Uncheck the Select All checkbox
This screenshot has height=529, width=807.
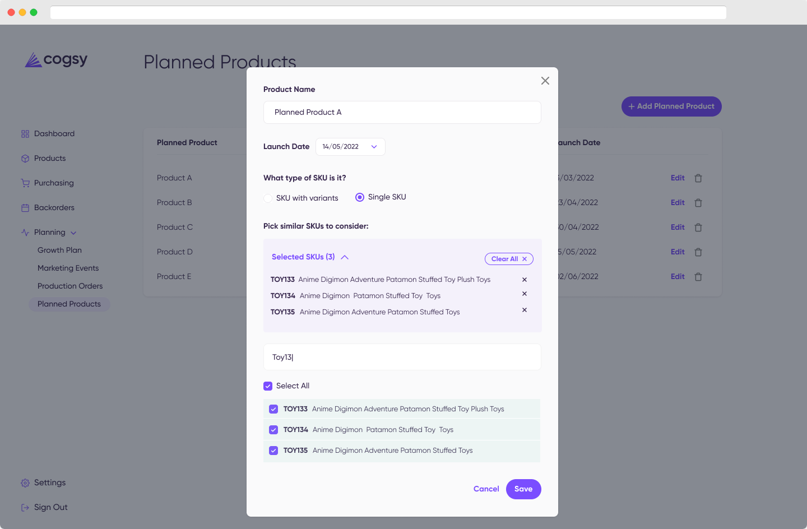click(268, 386)
